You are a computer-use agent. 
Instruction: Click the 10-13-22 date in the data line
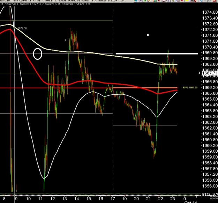[79, 4]
